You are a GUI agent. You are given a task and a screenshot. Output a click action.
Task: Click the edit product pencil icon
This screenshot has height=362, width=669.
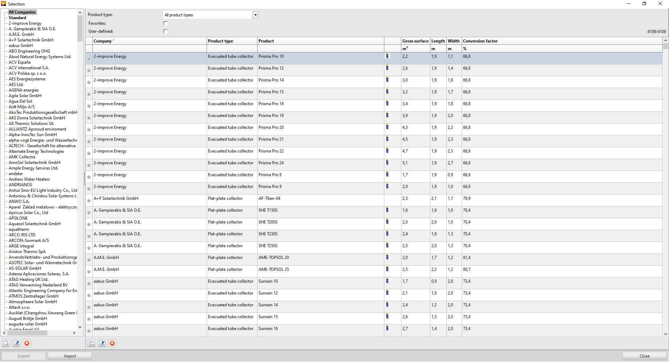coord(102,343)
